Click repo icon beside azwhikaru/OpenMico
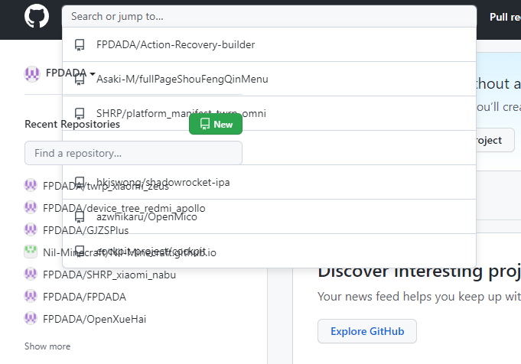This screenshot has height=364, width=521. coord(80,217)
